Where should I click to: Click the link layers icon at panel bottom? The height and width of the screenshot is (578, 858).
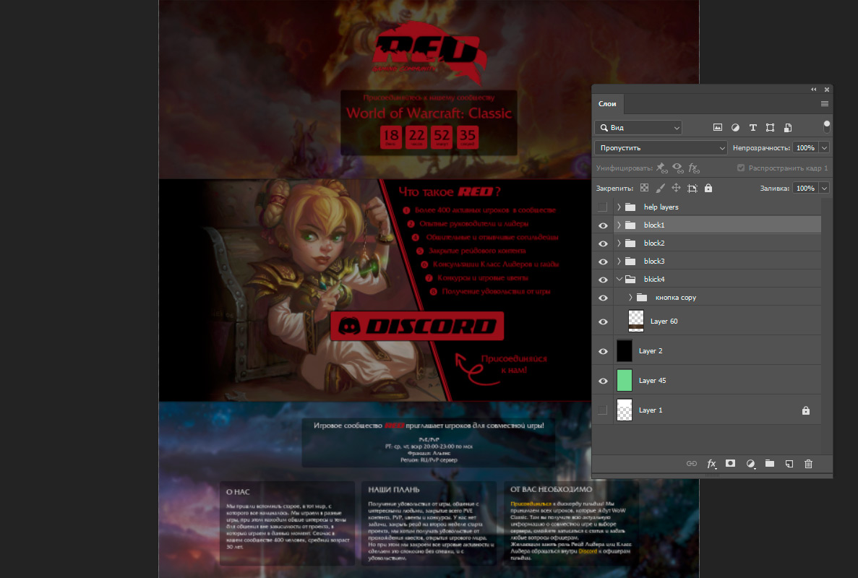pyautogui.click(x=692, y=464)
